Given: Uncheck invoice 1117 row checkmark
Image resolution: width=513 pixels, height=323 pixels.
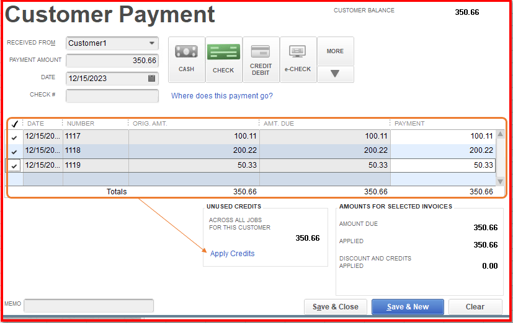Looking at the screenshot, I should pyautogui.click(x=14, y=137).
